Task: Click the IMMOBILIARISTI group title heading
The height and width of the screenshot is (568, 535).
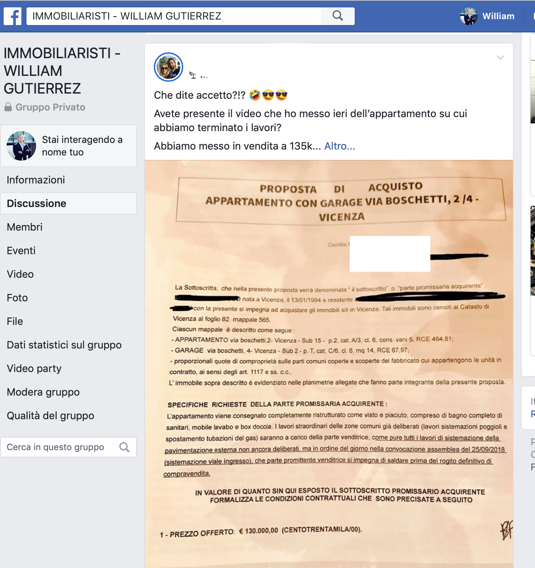Action: (62, 71)
